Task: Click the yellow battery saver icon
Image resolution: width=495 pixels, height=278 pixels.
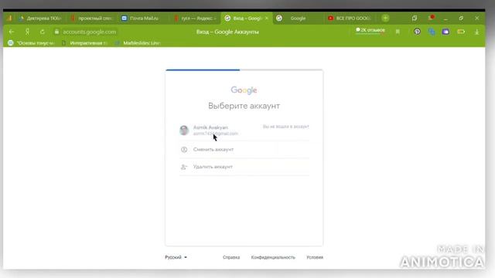Action: click(x=461, y=32)
